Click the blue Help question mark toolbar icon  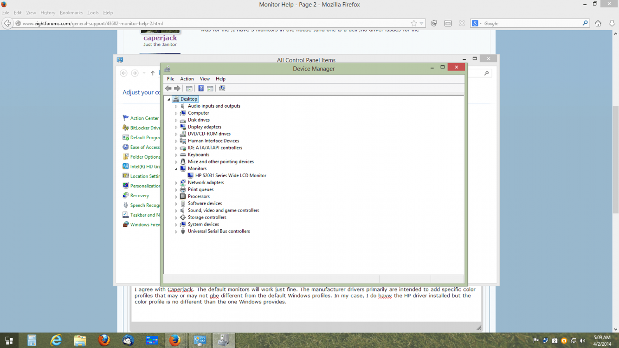coord(201,88)
